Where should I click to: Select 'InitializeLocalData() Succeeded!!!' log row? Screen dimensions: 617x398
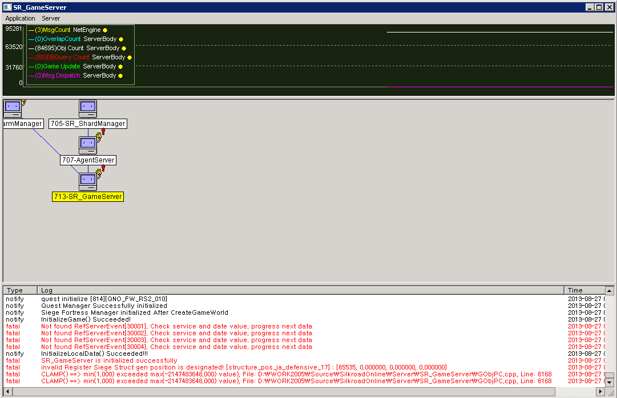(304, 354)
